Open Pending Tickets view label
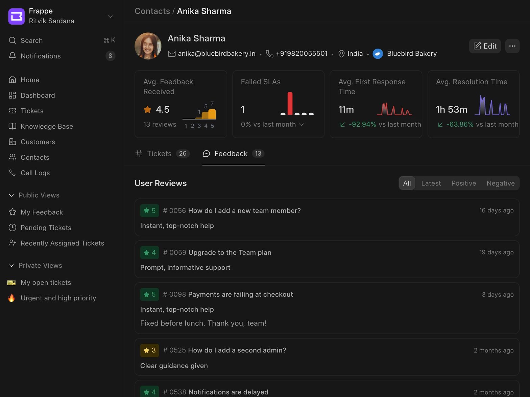This screenshot has height=397, width=530. tap(46, 228)
